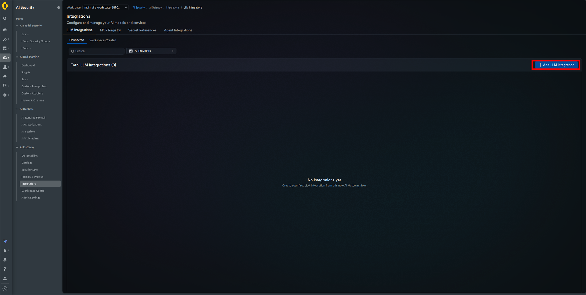Open the Workspace selector dropdown
This screenshot has height=295, width=586.
click(x=106, y=7)
